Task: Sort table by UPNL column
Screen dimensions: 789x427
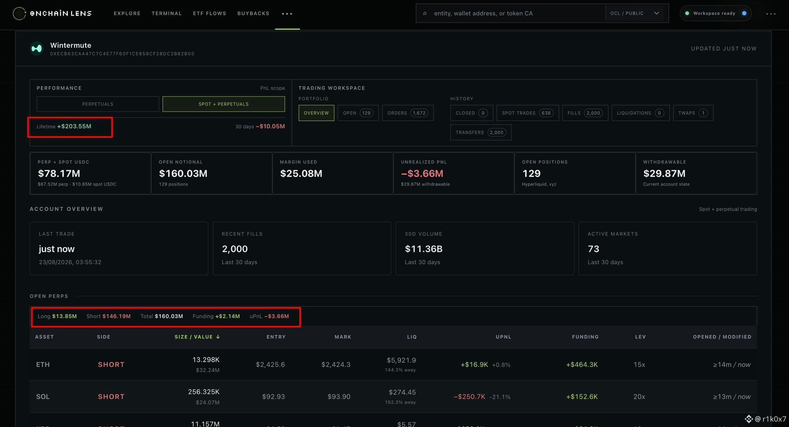Action: pyautogui.click(x=503, y=337)
